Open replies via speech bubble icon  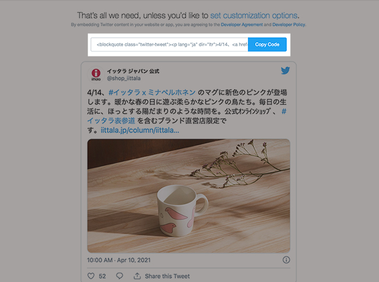(120, 276)
